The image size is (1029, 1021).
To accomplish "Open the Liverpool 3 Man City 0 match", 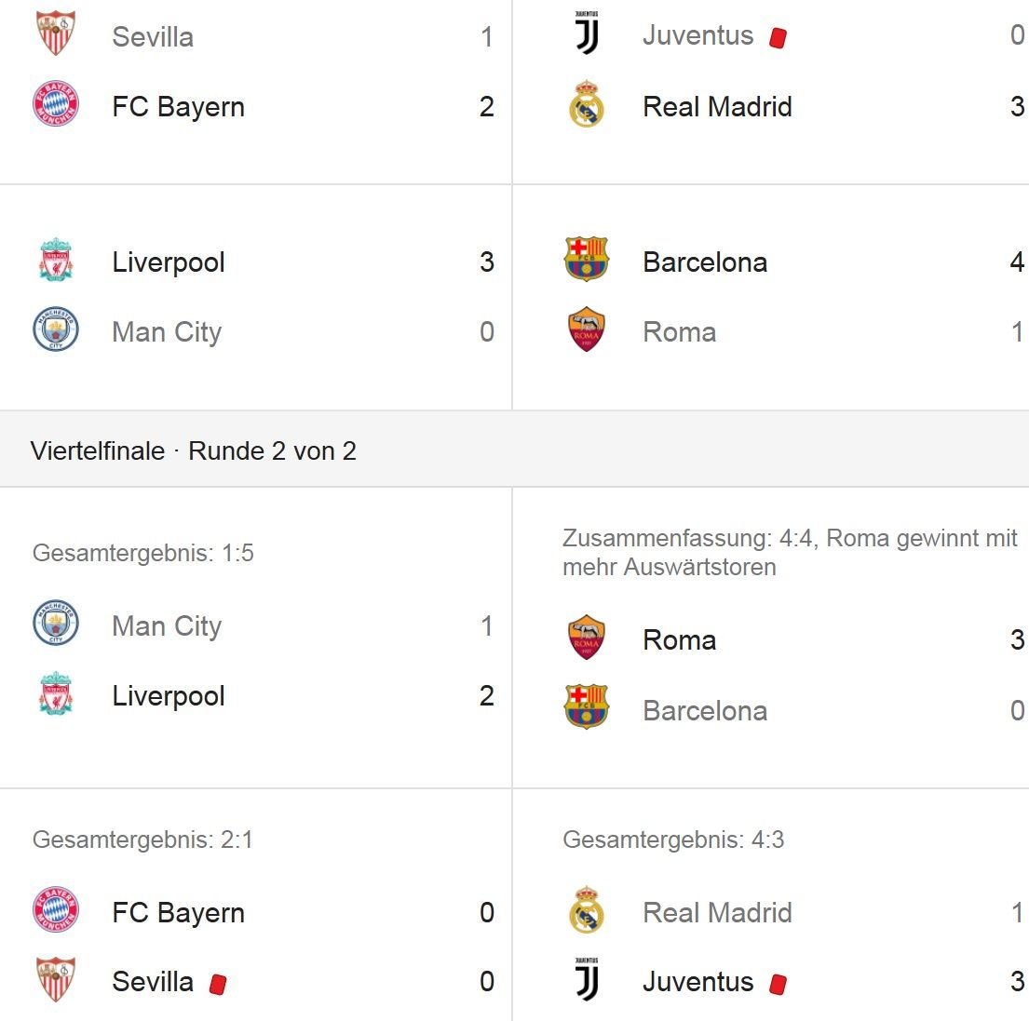I will pos(255,297).
